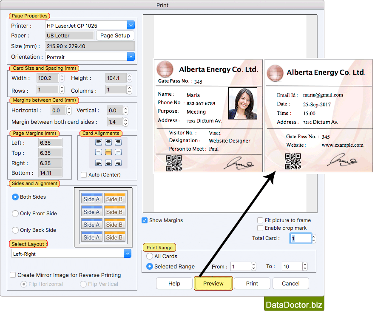The image size is (375, 311).
Task: Select top-right card alignment icon
Action: 118,143
